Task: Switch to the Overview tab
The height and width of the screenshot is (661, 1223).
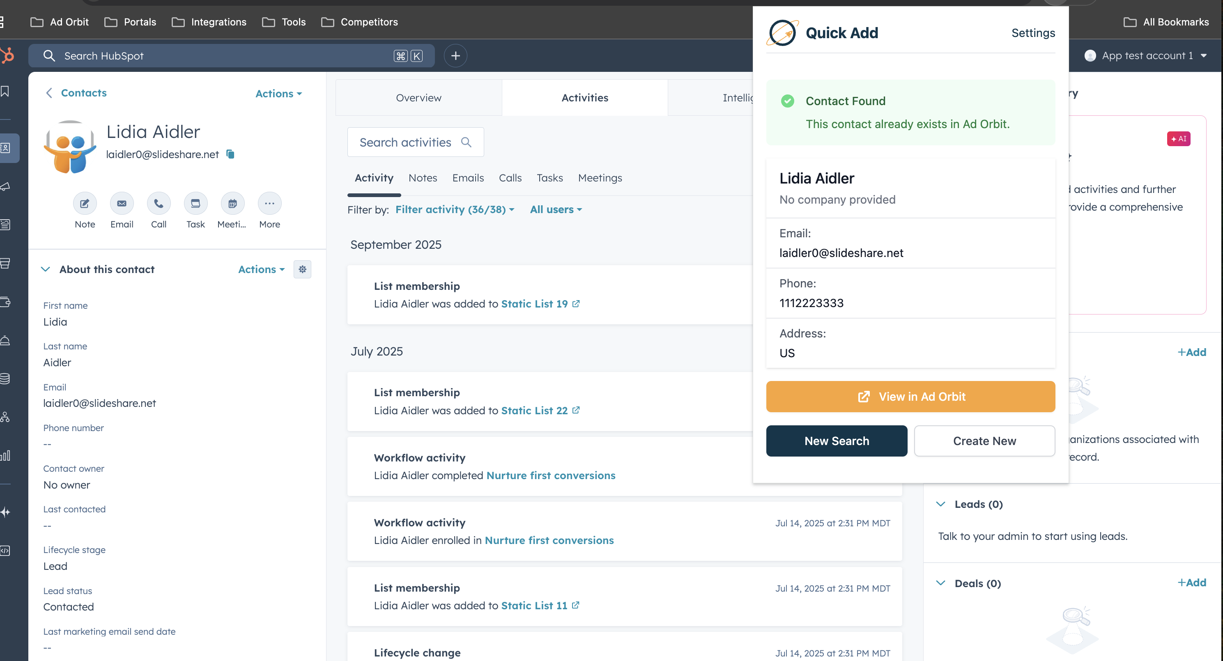Action: (x=418, y=98)
